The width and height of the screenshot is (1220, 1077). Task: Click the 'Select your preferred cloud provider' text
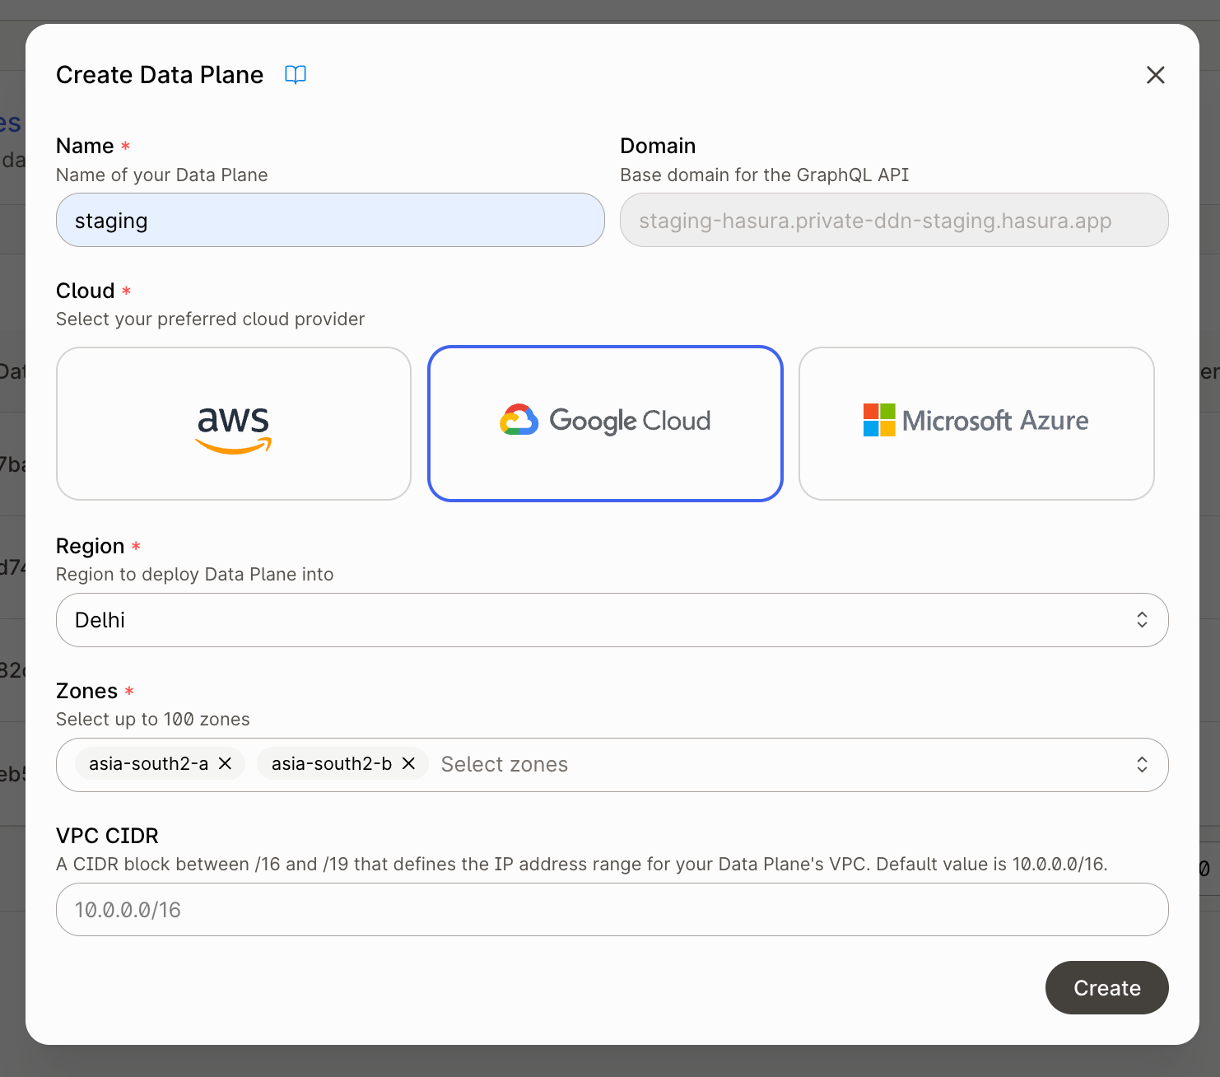[x=211, y=319]
